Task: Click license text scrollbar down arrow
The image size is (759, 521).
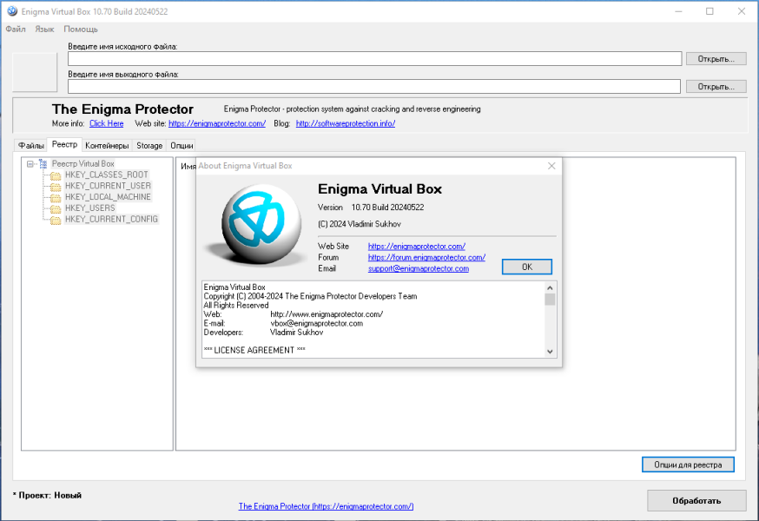Action: (x=550, y=352)
